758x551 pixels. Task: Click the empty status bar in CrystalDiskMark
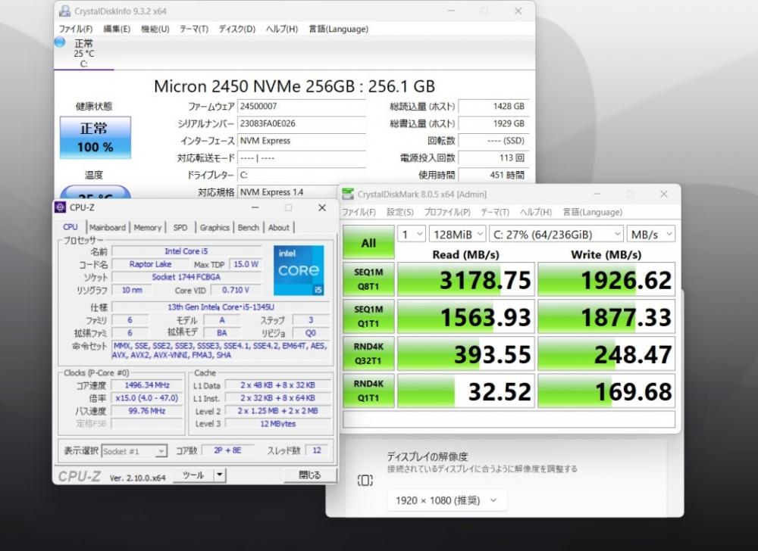point(509,419)
